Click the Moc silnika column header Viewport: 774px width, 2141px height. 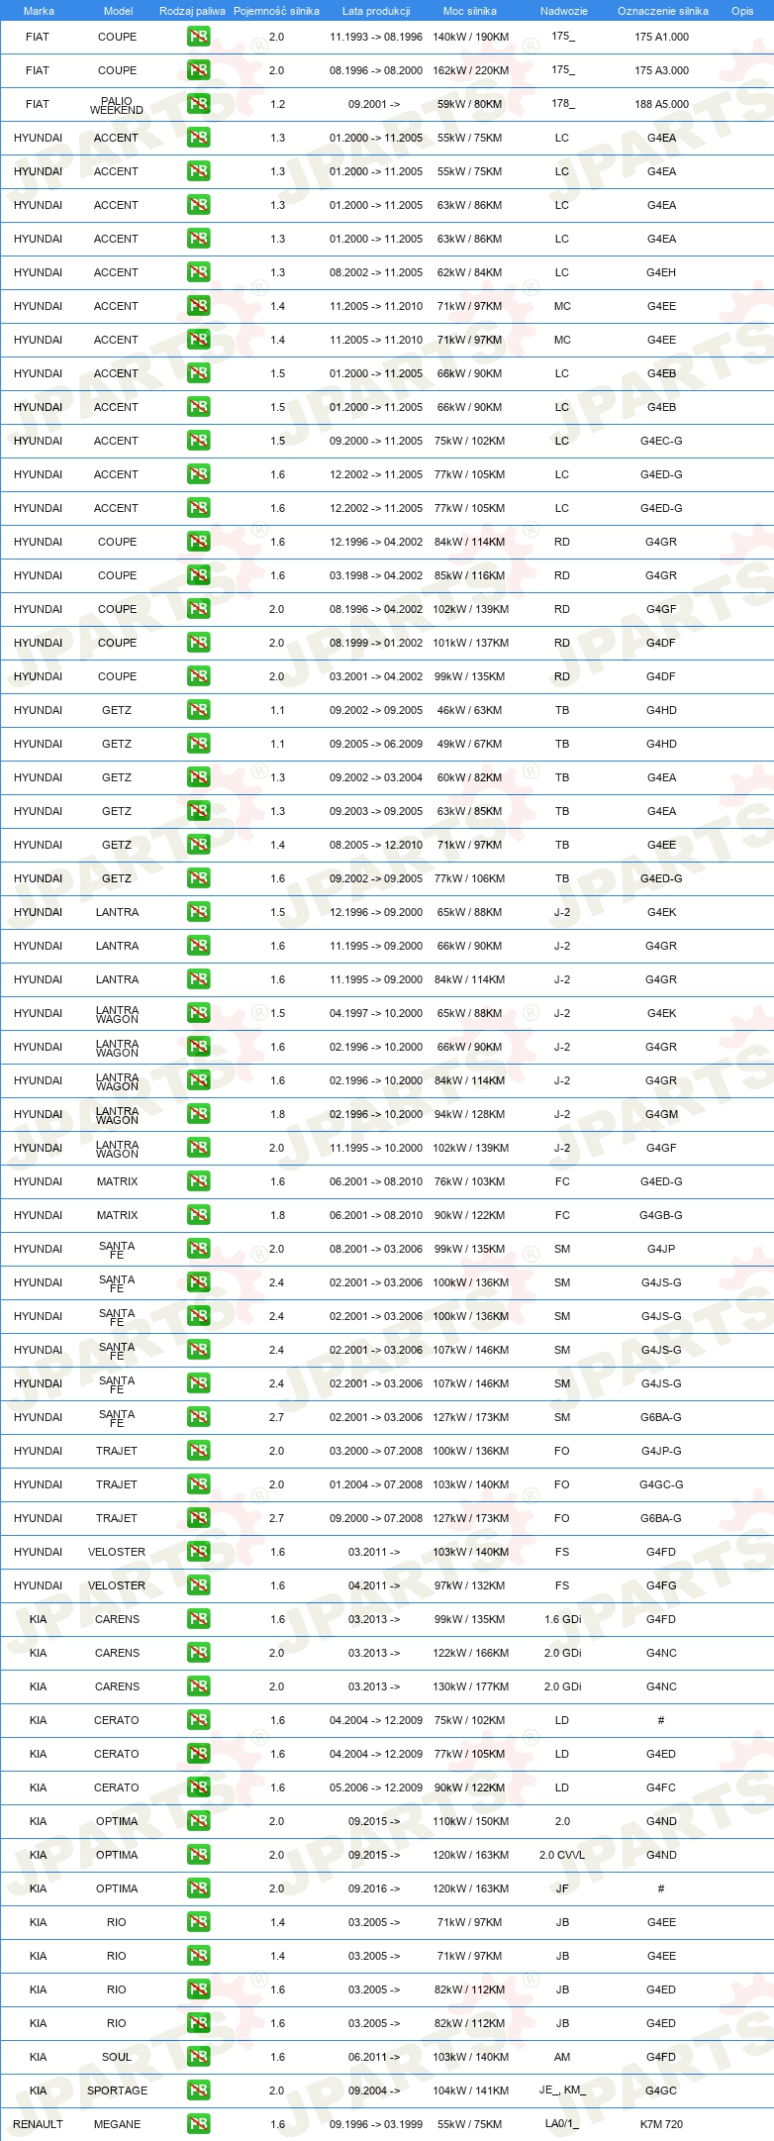[470, 11]
